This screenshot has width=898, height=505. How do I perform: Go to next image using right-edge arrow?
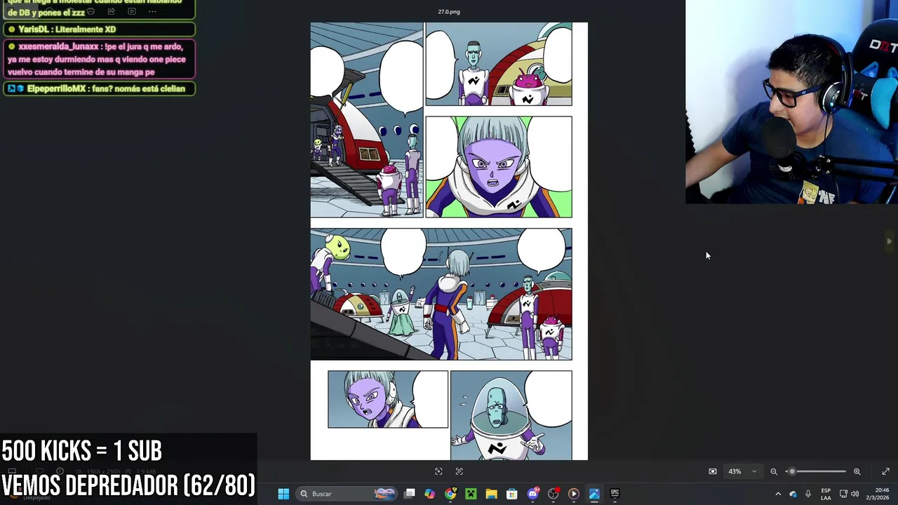click(889, 241)
